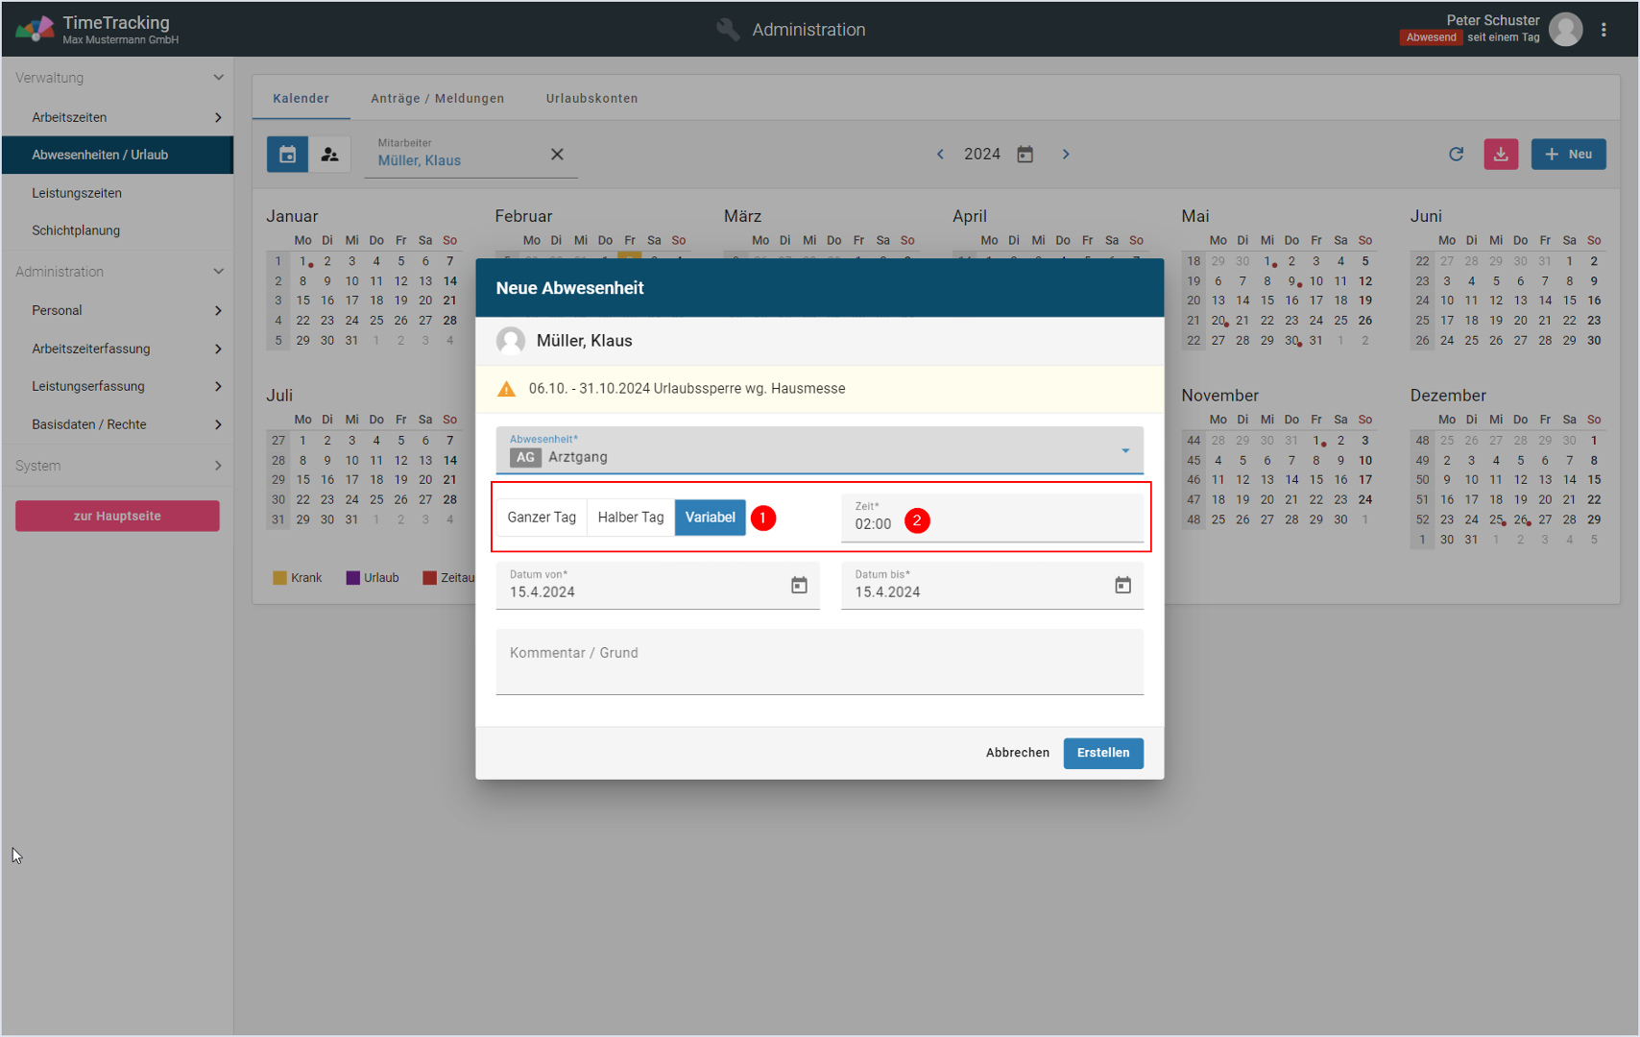Open the year picker calendar icon
This screenshot has height=1037, width=1640.
(1025, 155)
